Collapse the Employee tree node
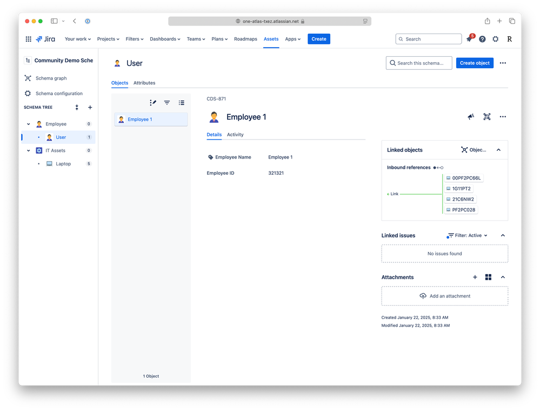Image resolution: width=540 pixels, height=410 pixels. pos(29,124)
